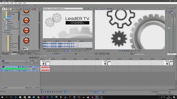Open the File menu
Image resolution: width=177 pixels, height=99 pixels.
1,3
